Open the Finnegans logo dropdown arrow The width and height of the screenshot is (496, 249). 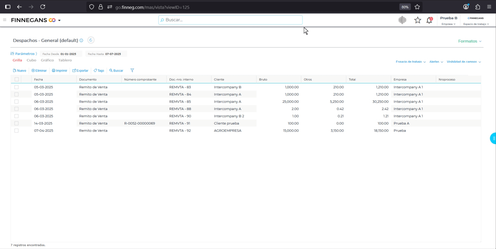click(x=59, y=20)
